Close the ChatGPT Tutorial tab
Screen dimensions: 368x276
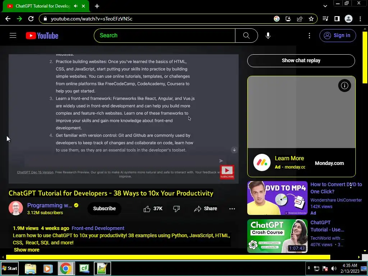point(83,6)
